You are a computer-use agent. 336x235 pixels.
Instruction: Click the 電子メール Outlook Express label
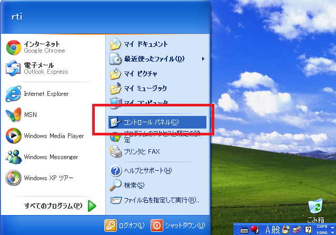(46, 68)
